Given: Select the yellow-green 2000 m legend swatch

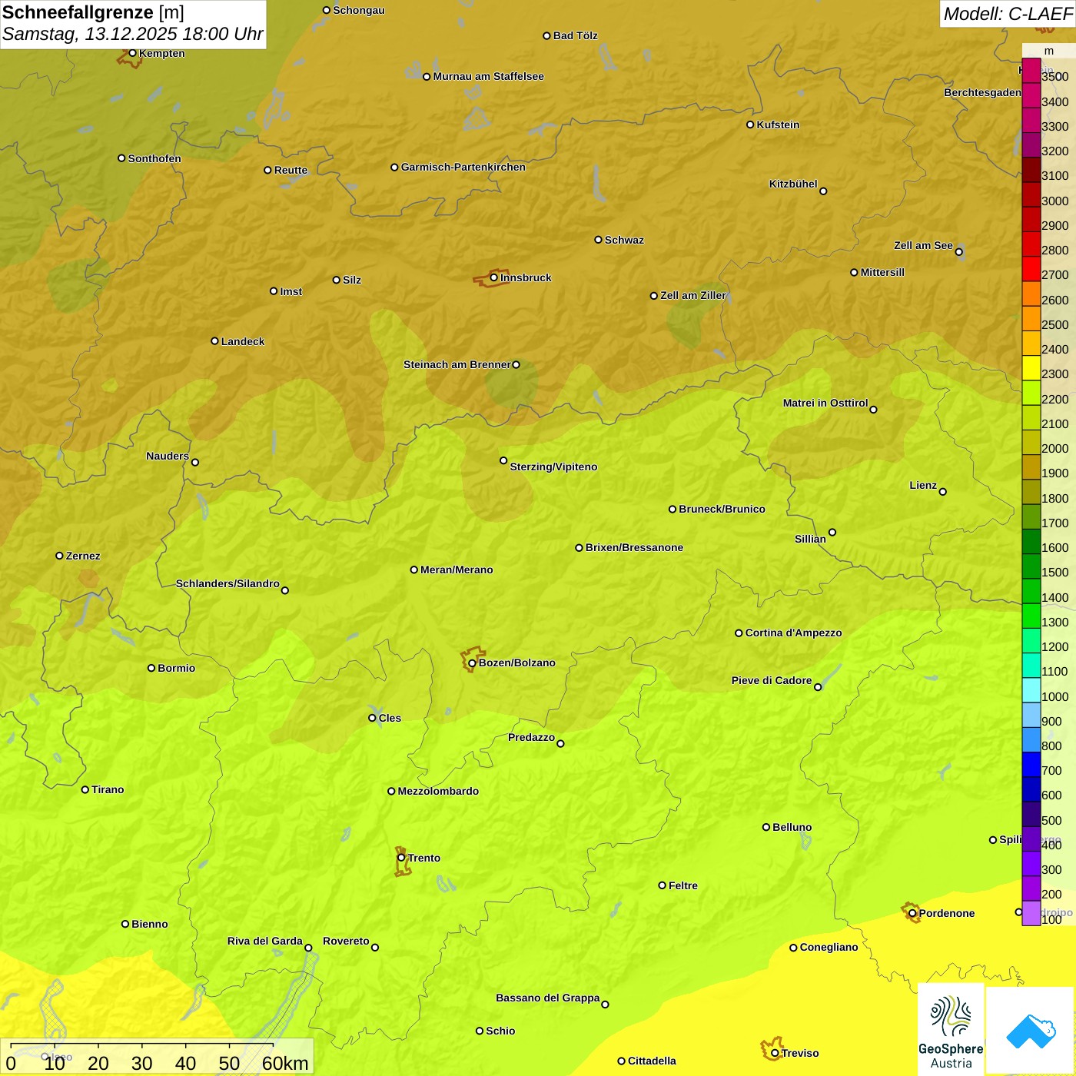Looking at the screenshot, I should coord(1031,443).
